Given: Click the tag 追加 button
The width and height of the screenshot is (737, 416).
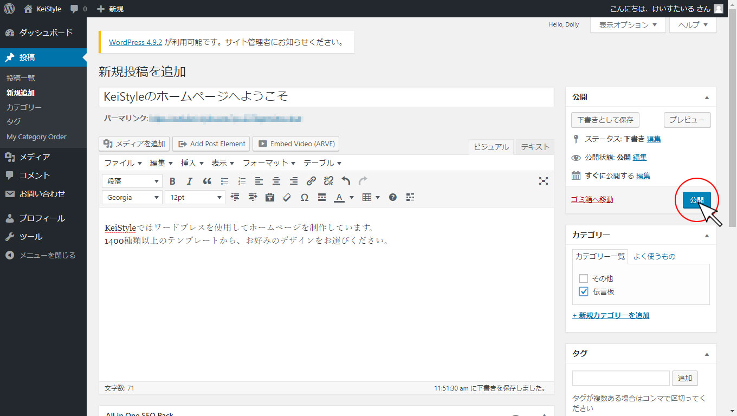Looking at the screenshot, I should tap(685, 378).
